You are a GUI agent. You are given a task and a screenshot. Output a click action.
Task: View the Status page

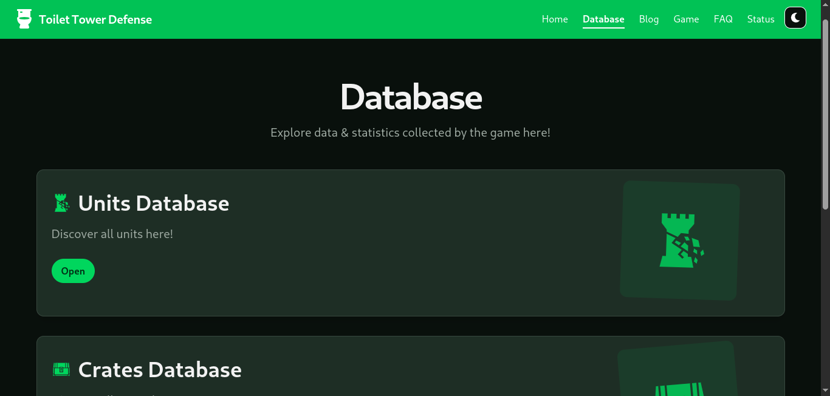pos(761,19)
